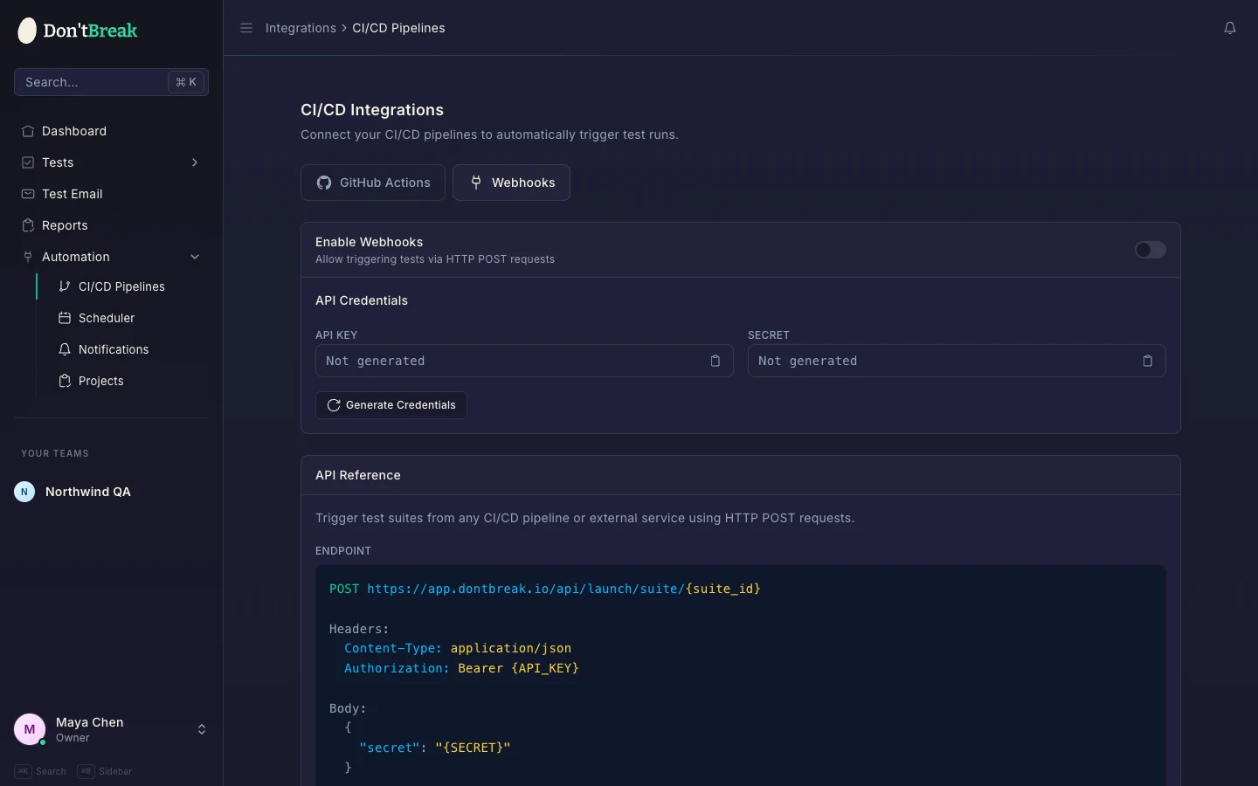Click the Automation plug icon
Viewport: 1258px width, 786px height.
click(28, 257)
